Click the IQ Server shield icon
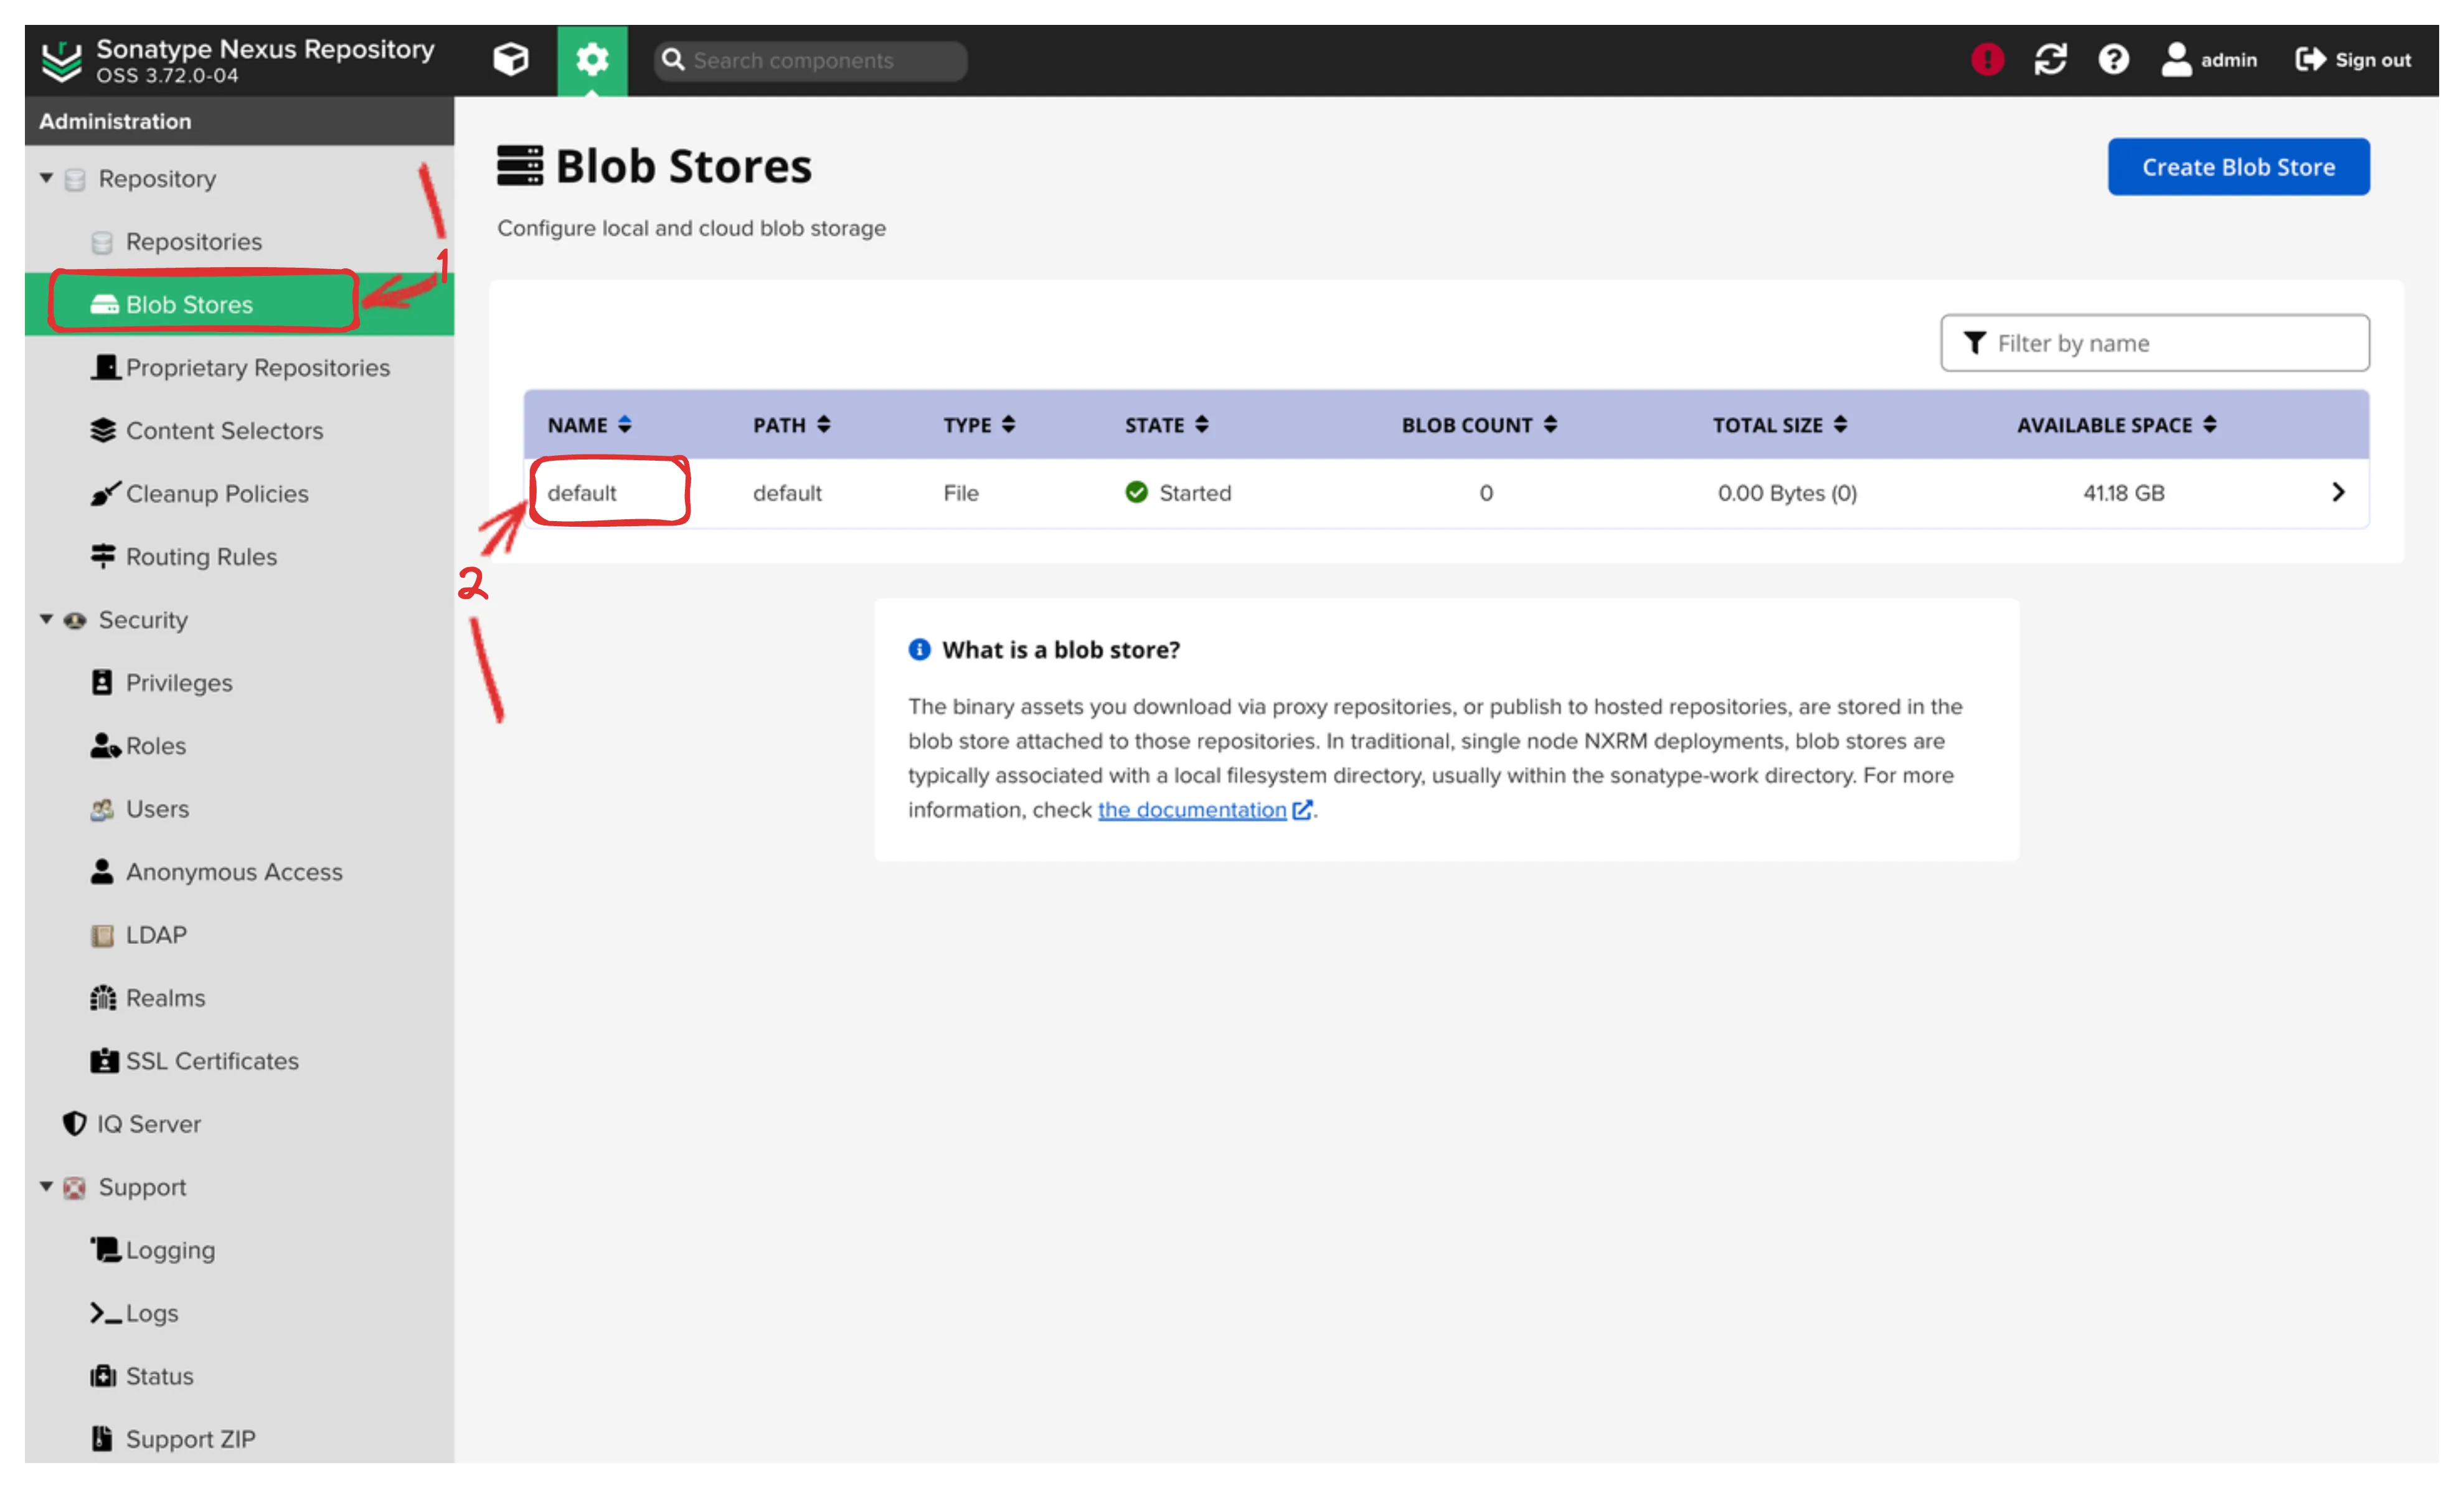2464x1488 pixels. click(x=74, y=1123)
